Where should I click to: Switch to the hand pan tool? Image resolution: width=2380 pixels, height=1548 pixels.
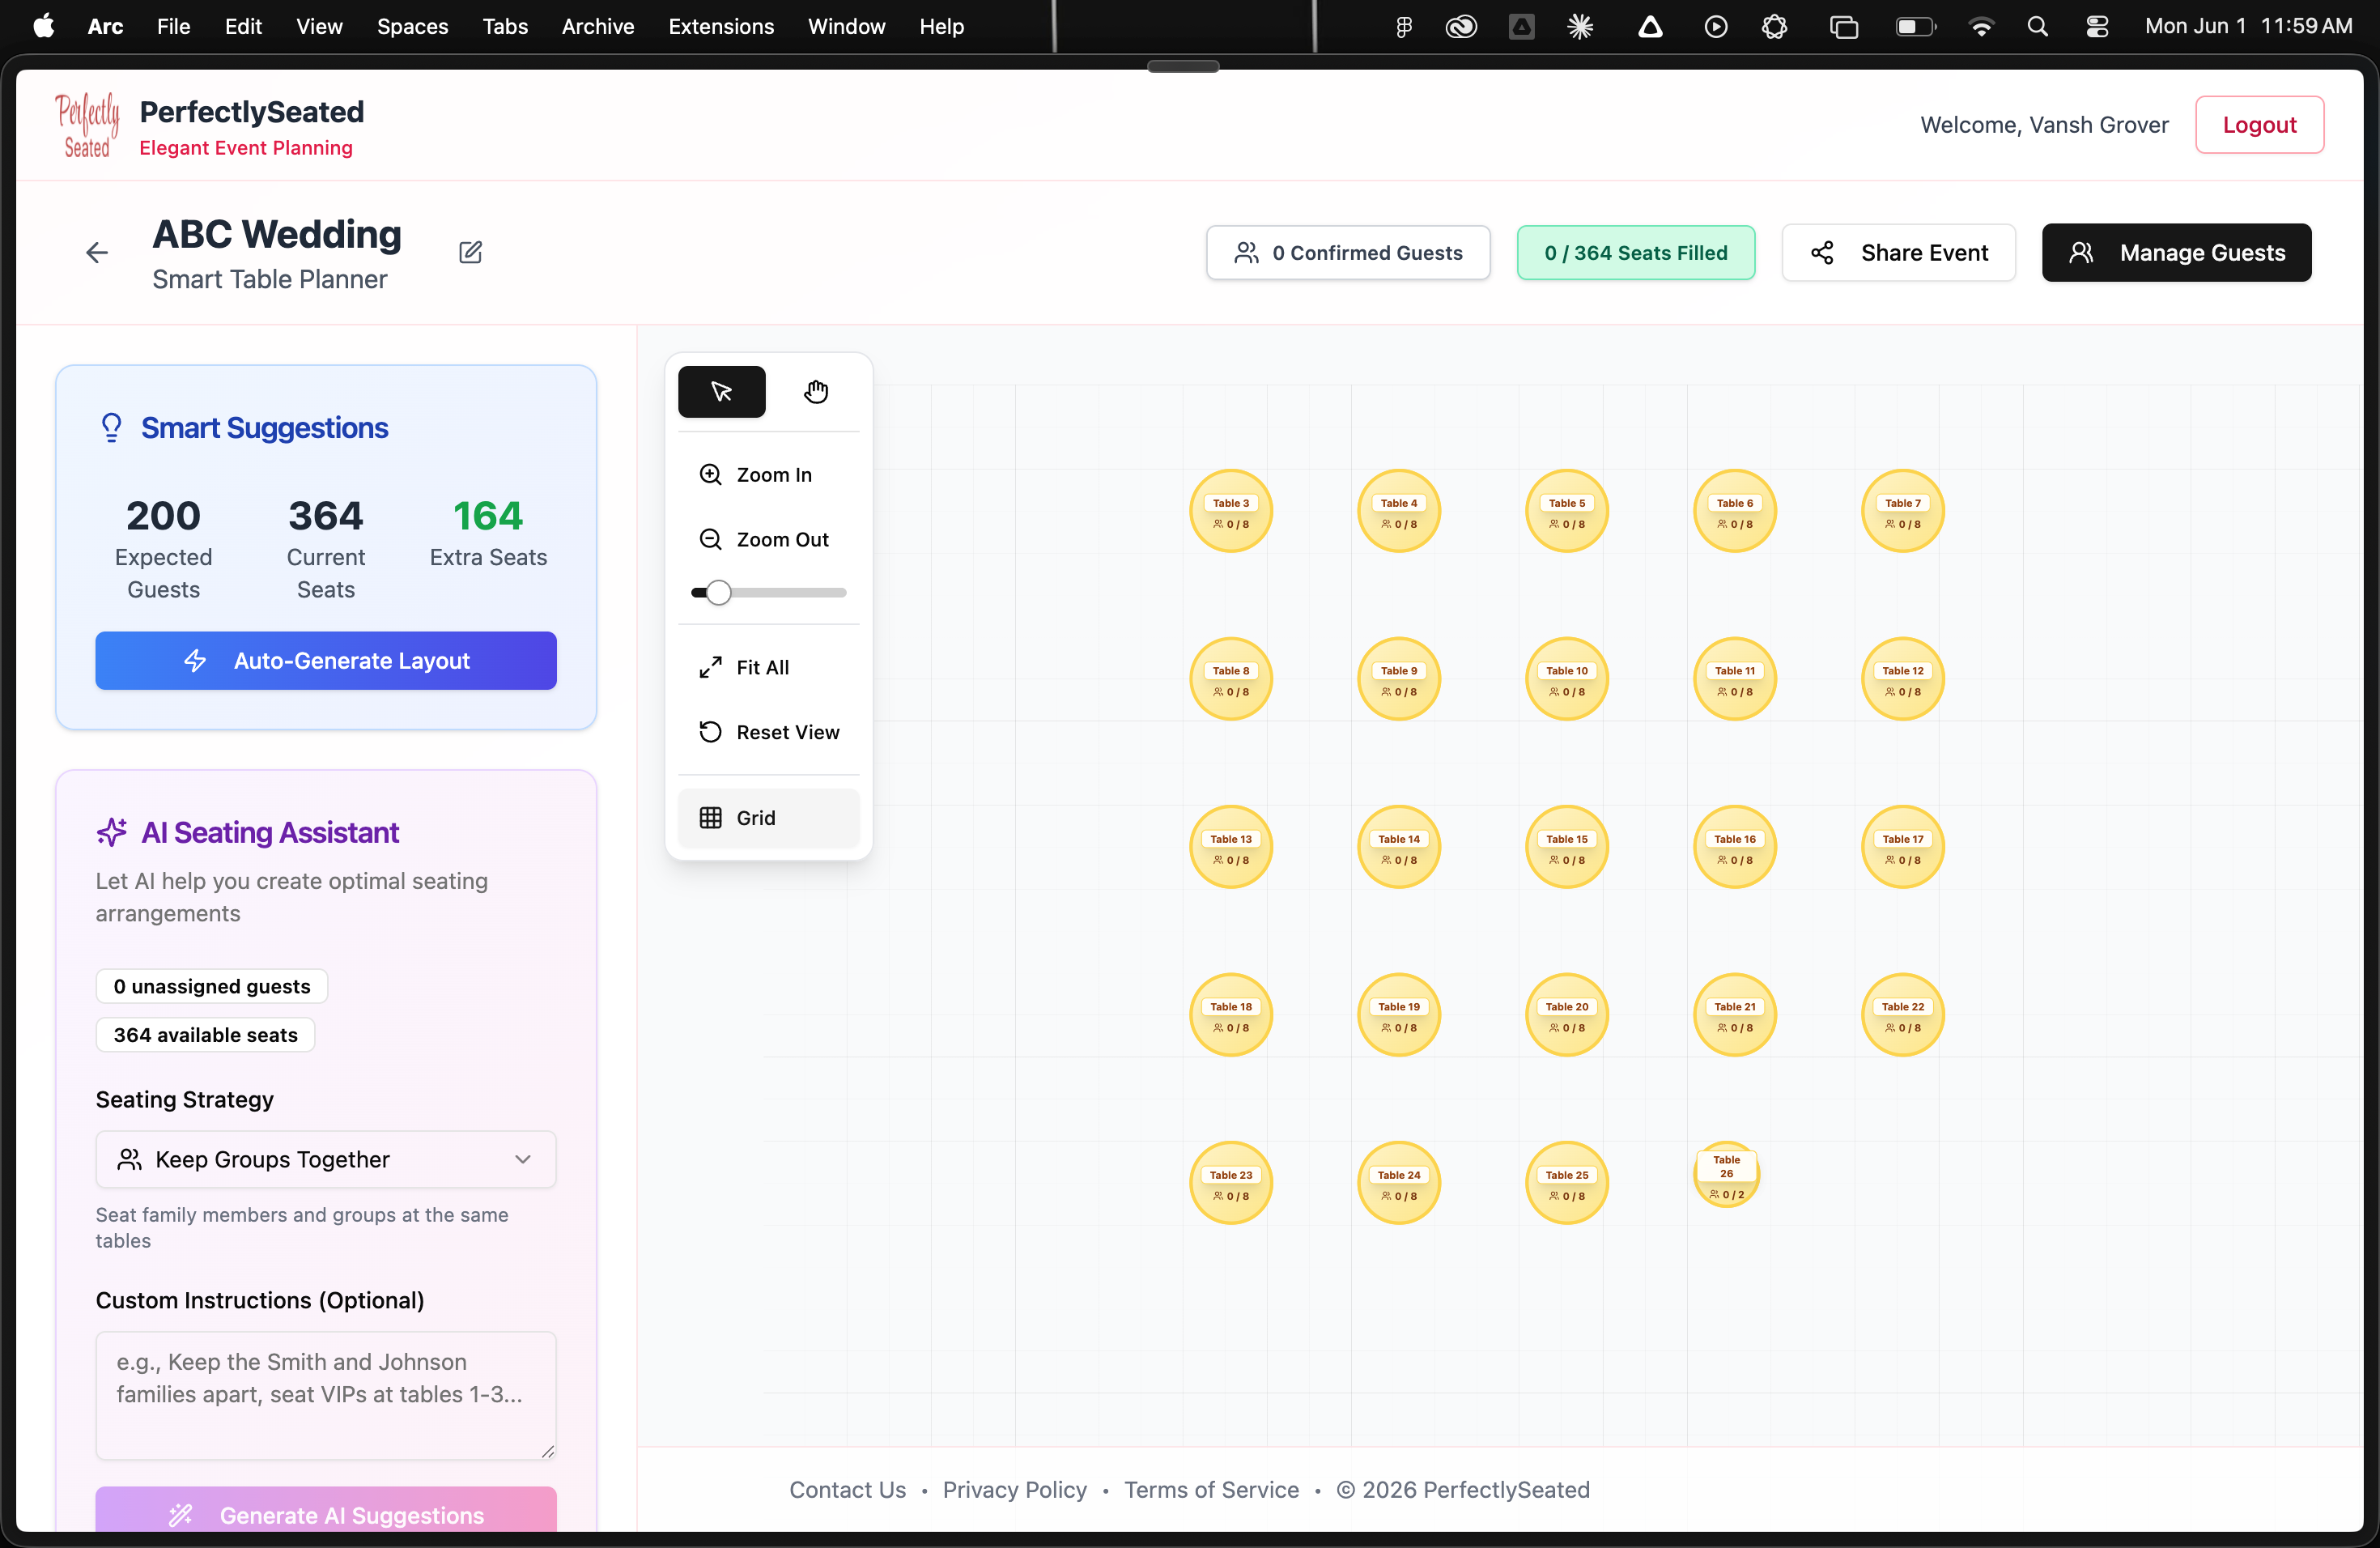[816, 391]
